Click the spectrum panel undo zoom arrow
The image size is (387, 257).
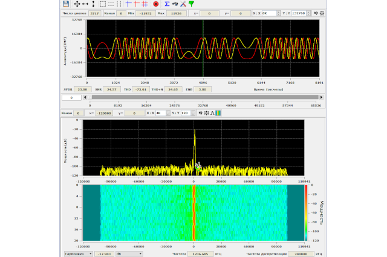coord(200,113)
